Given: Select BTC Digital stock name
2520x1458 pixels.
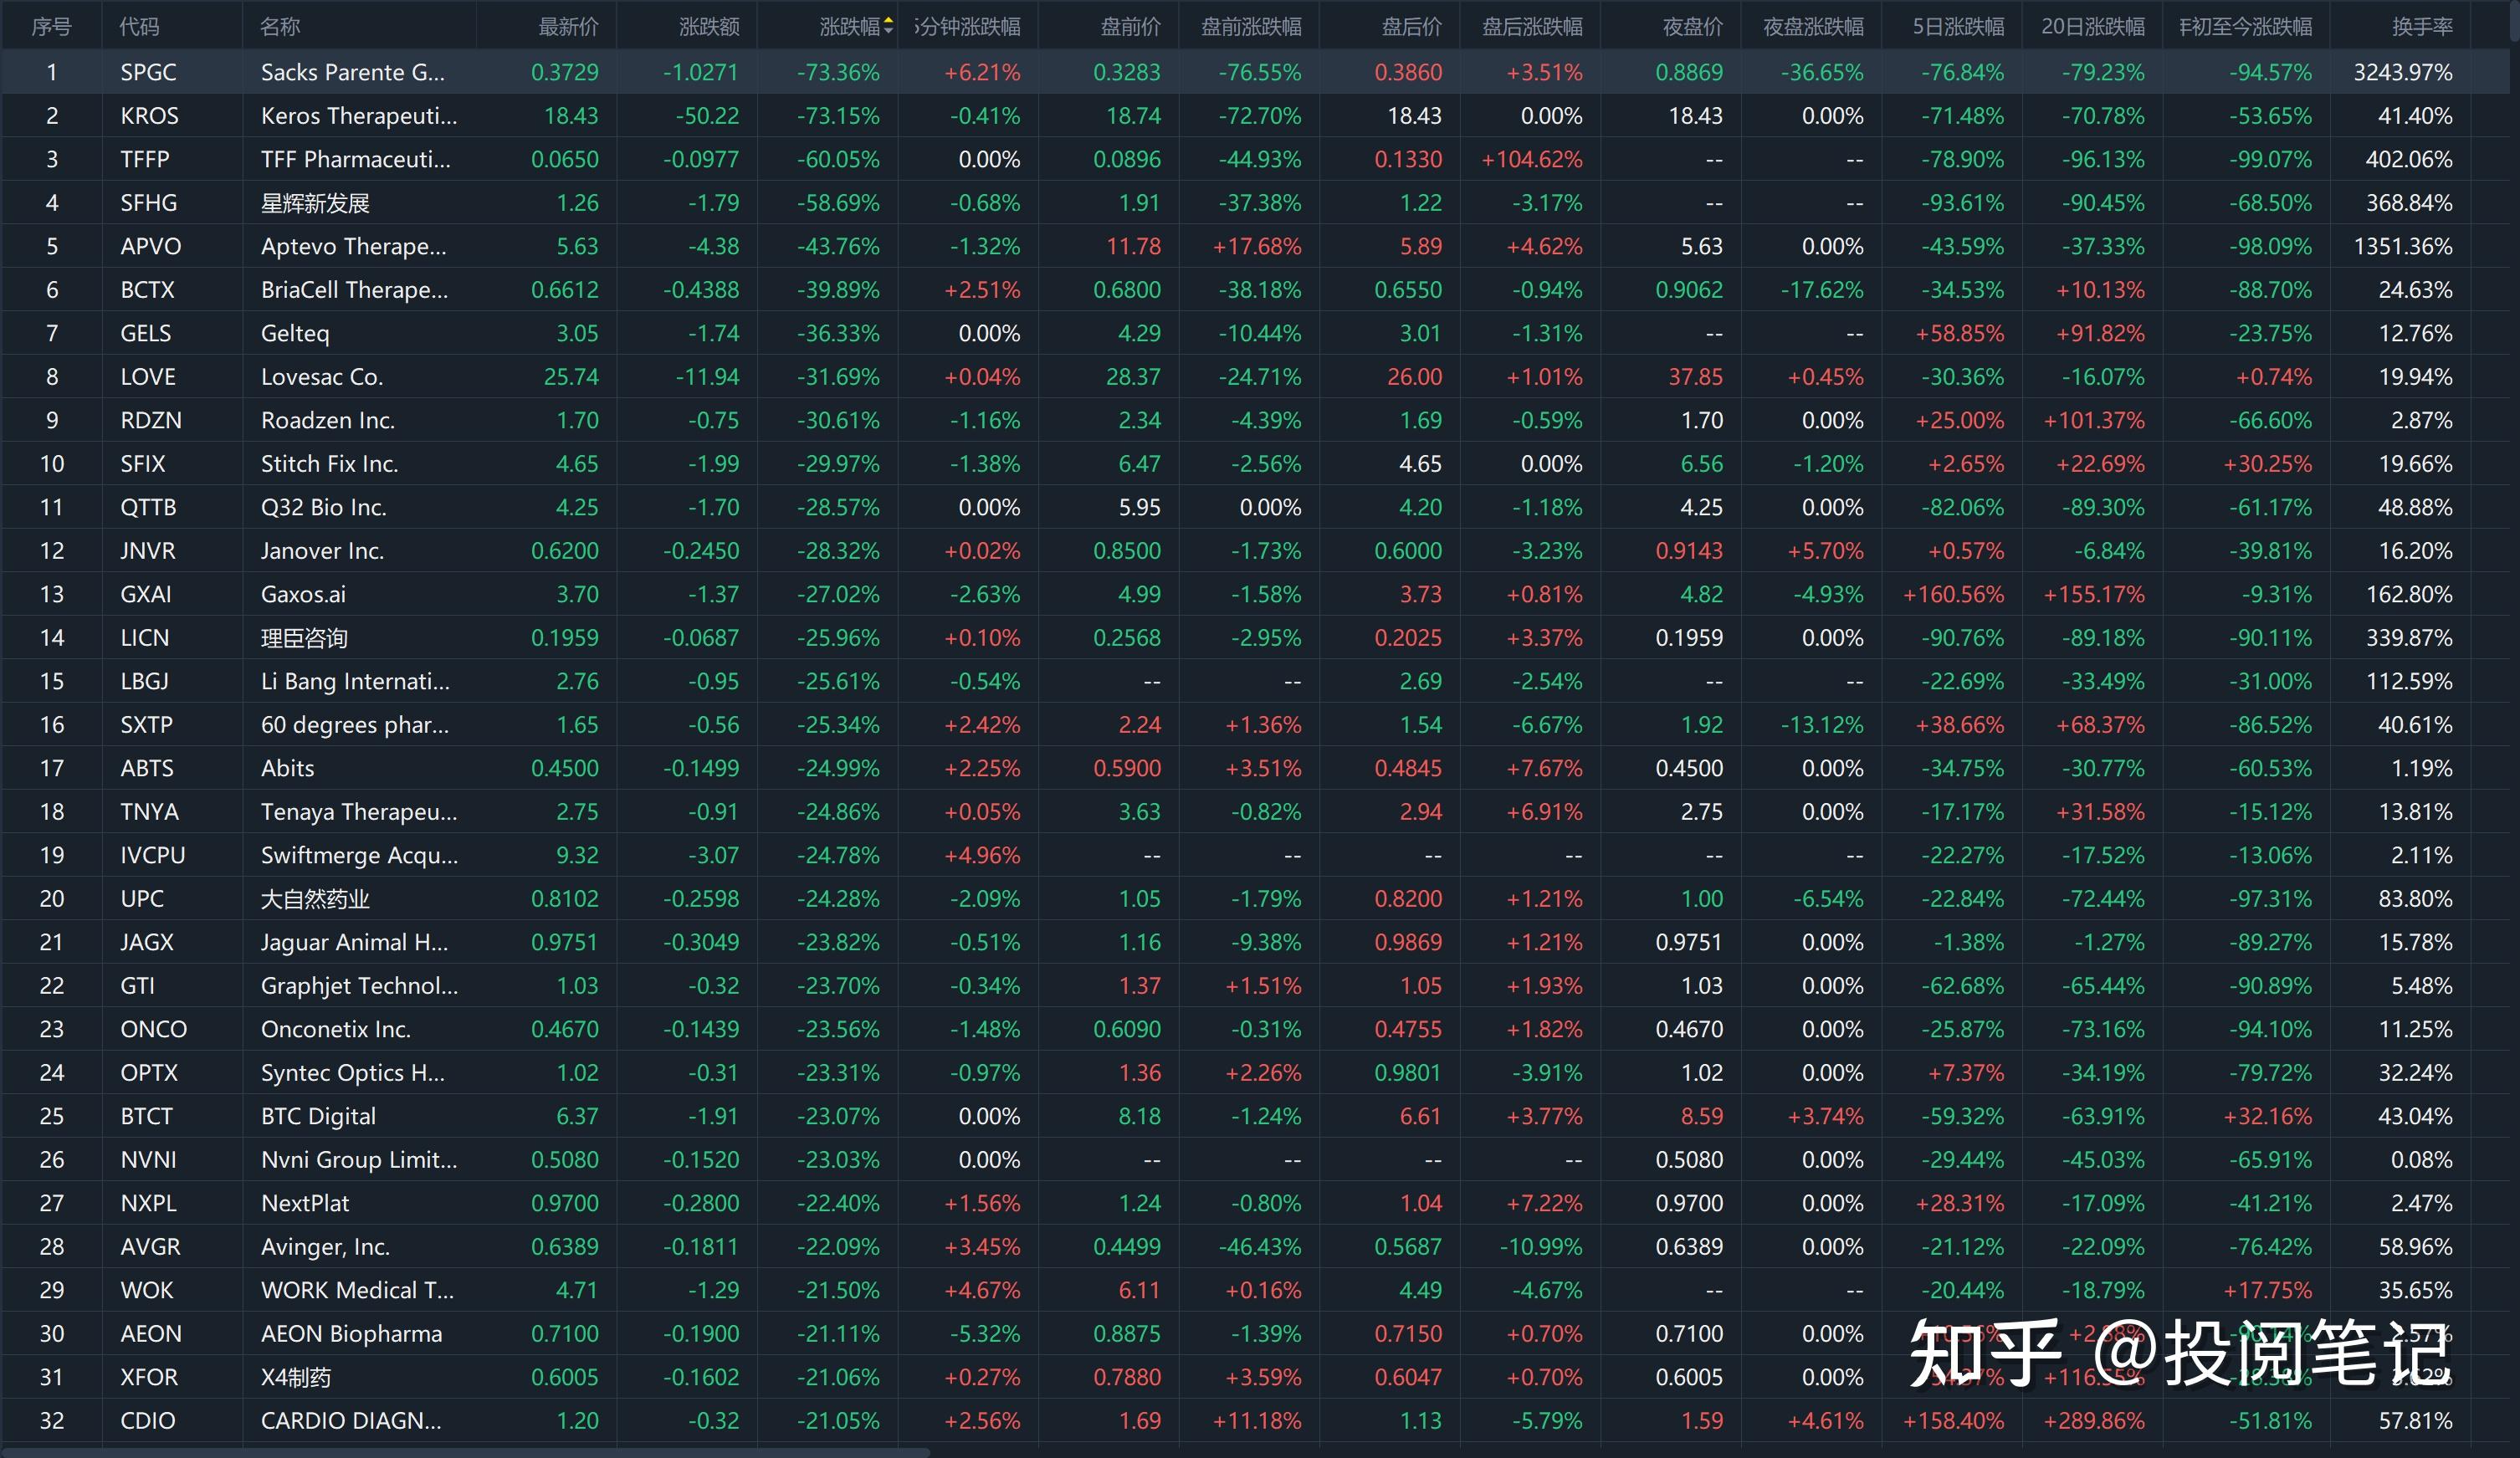Looking at the screenshot, I should click(x=318, y=1116).
